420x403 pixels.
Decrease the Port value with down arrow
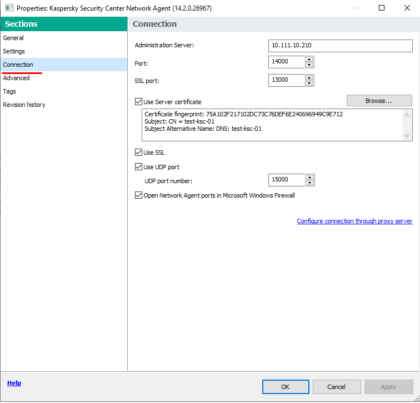pos(309,66)
